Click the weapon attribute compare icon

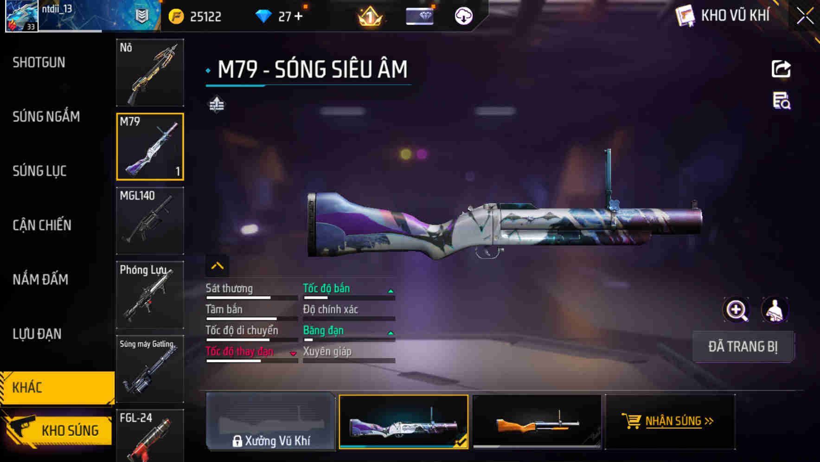(217, 104)
